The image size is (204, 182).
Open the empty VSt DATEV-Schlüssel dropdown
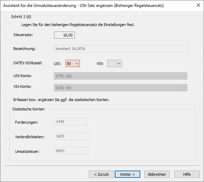click(x=115, y=64)
